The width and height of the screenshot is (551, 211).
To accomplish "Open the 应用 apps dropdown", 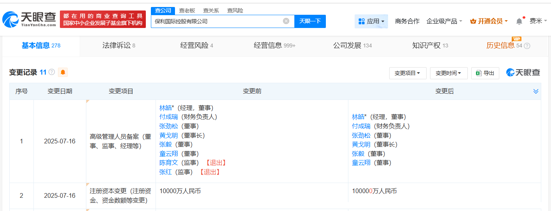I will click(x=371, y=21).
